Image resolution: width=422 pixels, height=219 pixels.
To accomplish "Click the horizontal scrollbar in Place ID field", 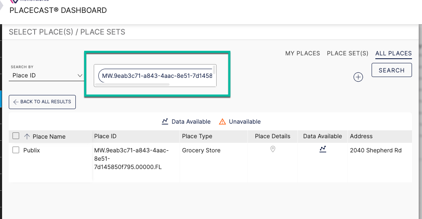I will (x=132, y=85).
